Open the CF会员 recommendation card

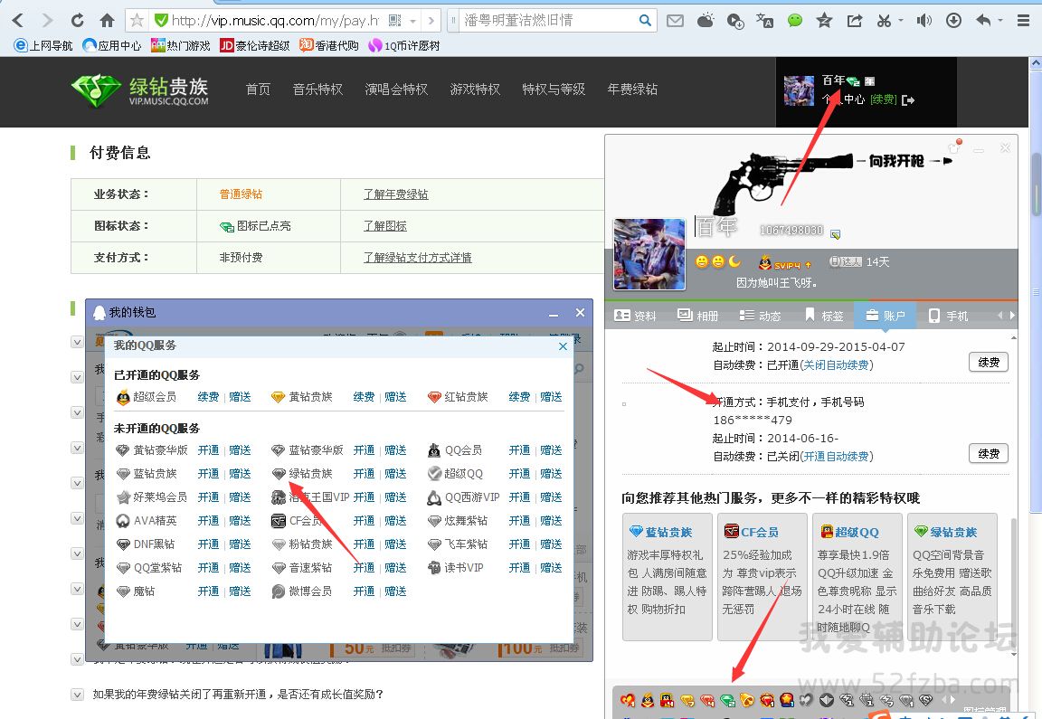(x=763, y=576)
